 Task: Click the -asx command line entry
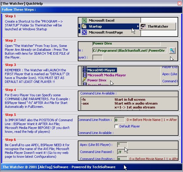pyautogui.click(x=85, y=103)
